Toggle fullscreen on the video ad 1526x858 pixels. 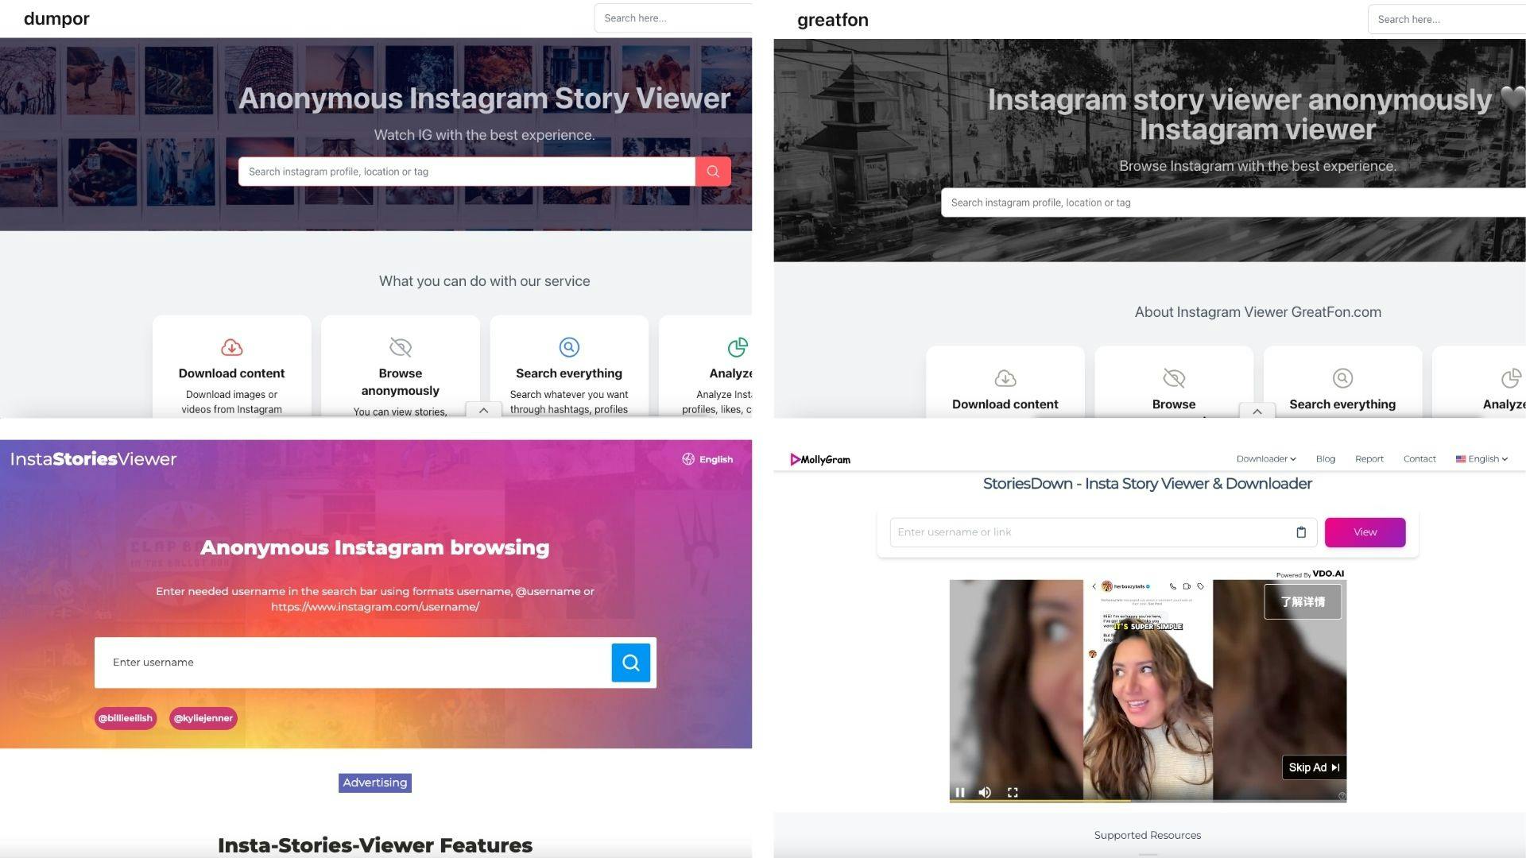click(x=1013, y=792)
